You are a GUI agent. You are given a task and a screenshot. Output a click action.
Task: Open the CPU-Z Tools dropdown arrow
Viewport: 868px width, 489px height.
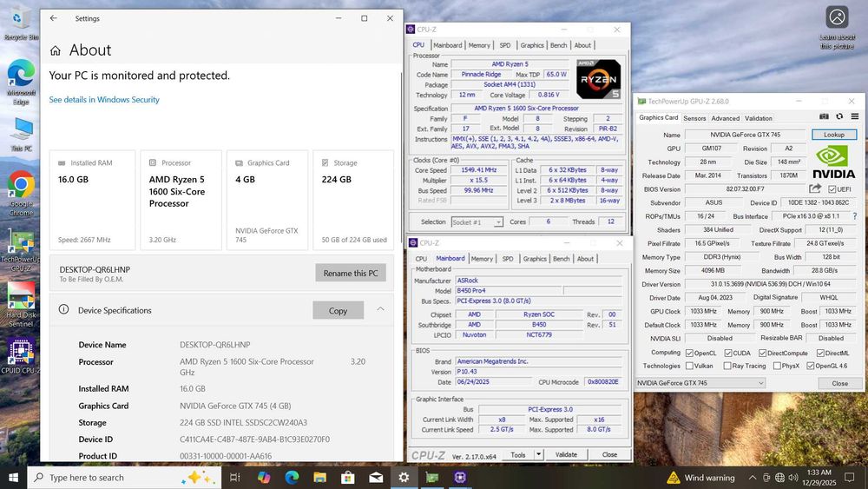tap(538, 454)
